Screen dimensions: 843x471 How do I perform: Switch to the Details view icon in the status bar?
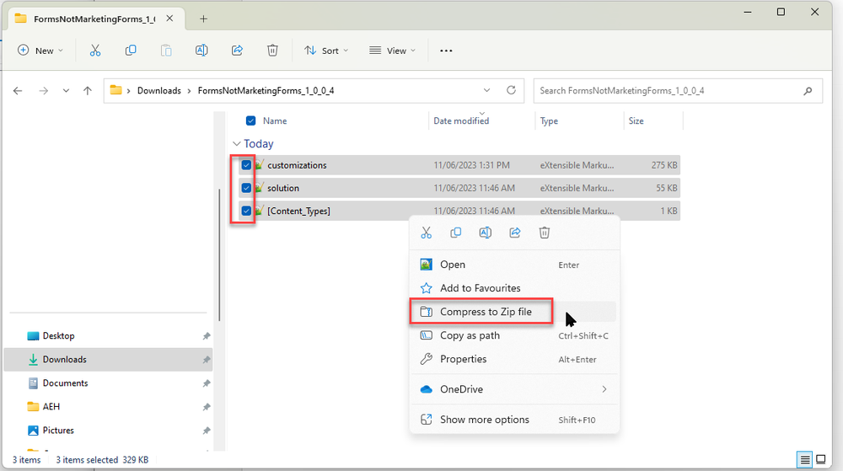tap(805, 460)
